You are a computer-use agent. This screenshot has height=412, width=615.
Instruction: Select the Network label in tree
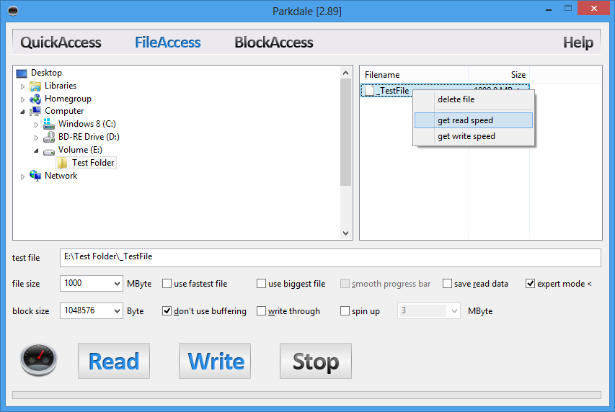pyautogui.click(x=61, y=176)
